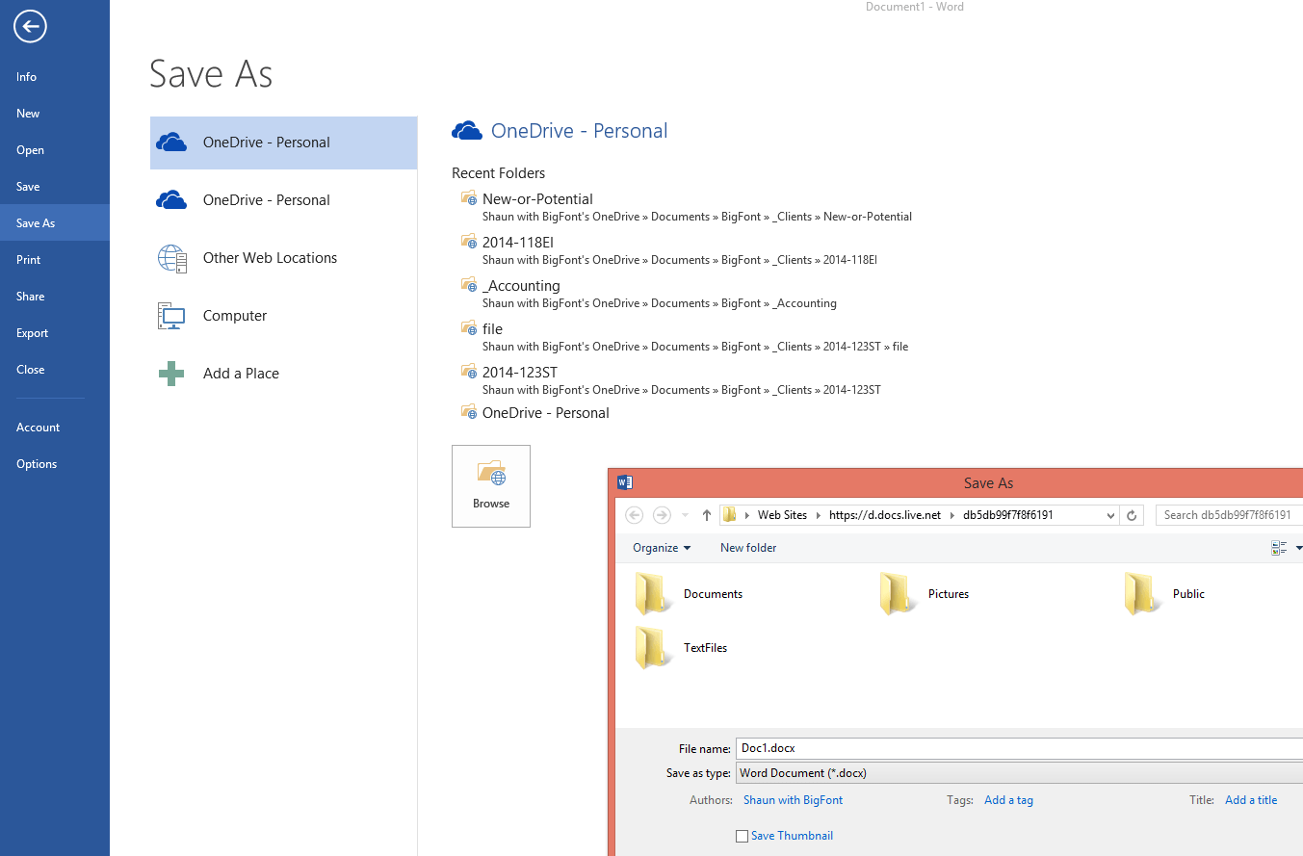1303x856 pixels.
Task: Refresh the Save As dialog folder view
Action: point(1133,515)
